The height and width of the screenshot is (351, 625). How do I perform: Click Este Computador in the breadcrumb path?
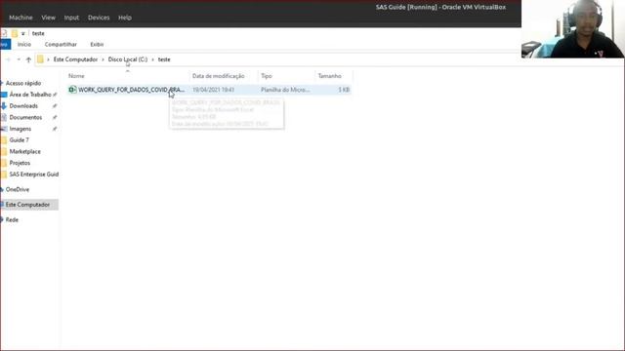[75, 59]
